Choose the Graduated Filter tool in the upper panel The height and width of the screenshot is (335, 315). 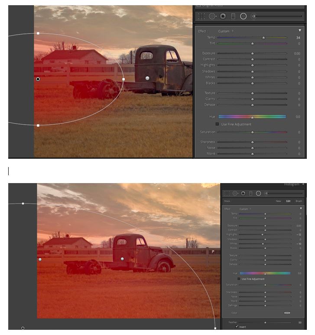tap(233, 16)
